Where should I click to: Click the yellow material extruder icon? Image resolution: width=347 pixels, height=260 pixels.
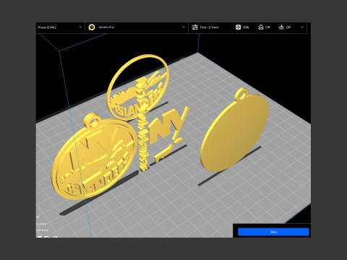92,27
